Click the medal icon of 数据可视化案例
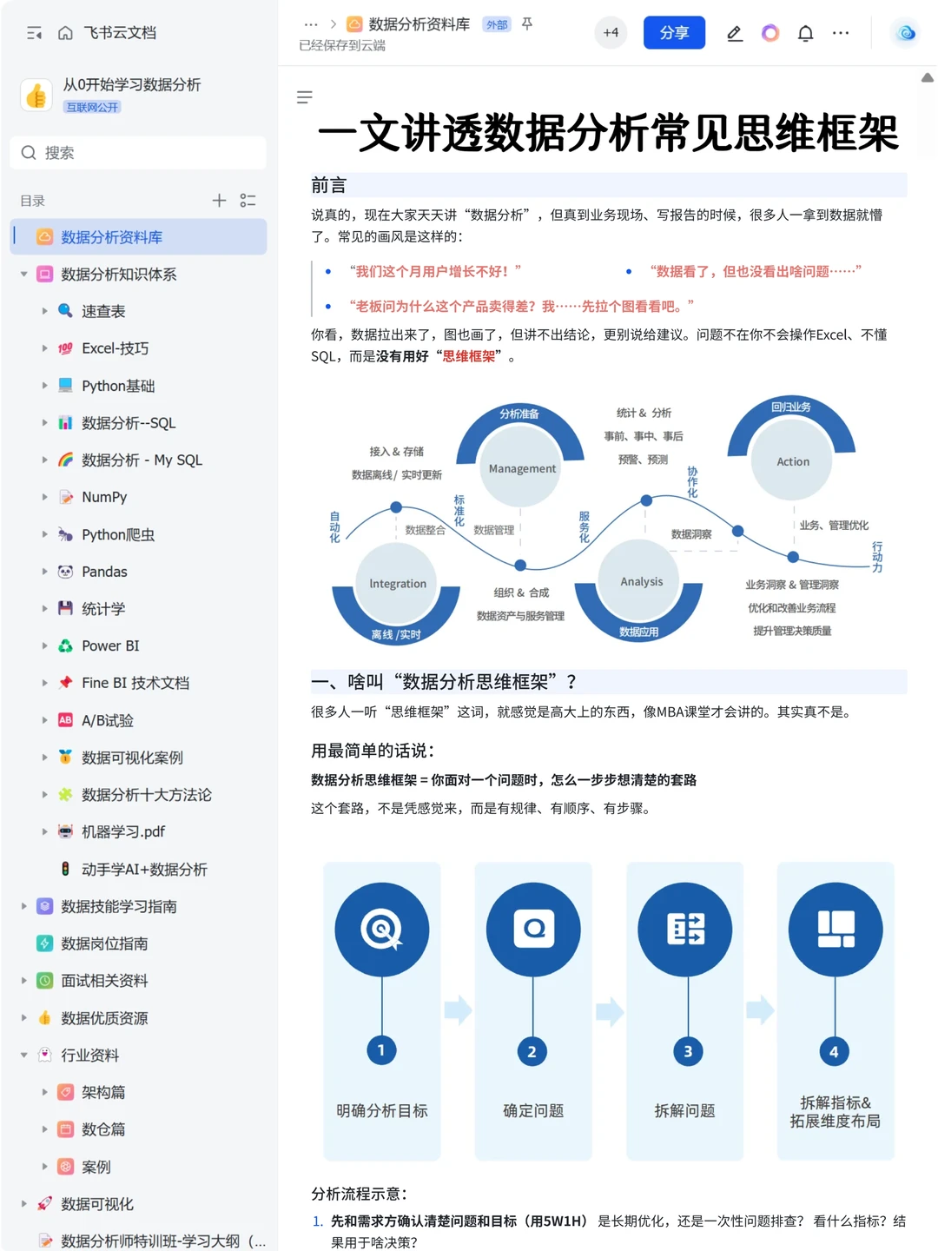938x1251 pixels. point(65,758)
